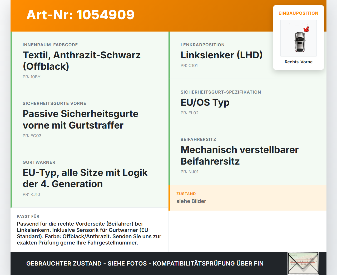Click the PR: 10BY code
337x275 pixels.
click(x=32, y=77)
